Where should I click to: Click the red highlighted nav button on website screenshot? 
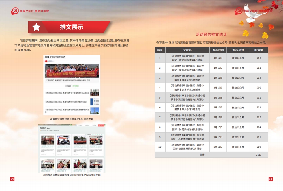coord(101,125)
